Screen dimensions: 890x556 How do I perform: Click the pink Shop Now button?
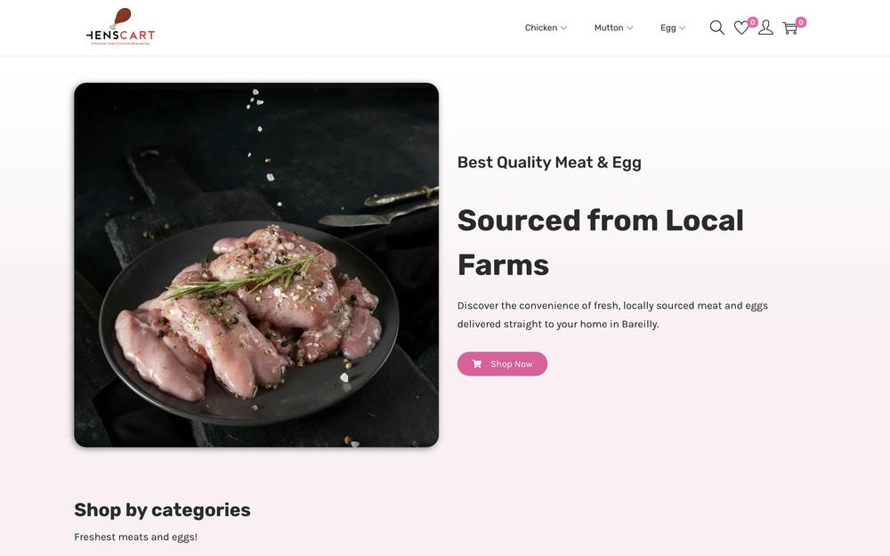point(502,364)
